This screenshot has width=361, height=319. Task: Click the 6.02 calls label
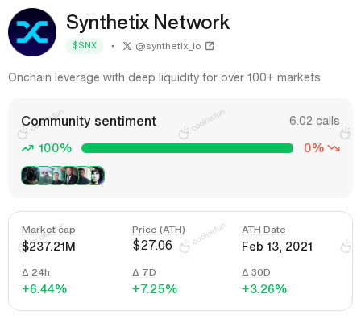point(314,121)
